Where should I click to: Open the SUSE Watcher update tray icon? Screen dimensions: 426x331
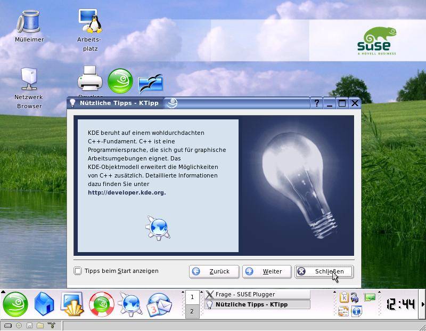[x=343, y=311]
